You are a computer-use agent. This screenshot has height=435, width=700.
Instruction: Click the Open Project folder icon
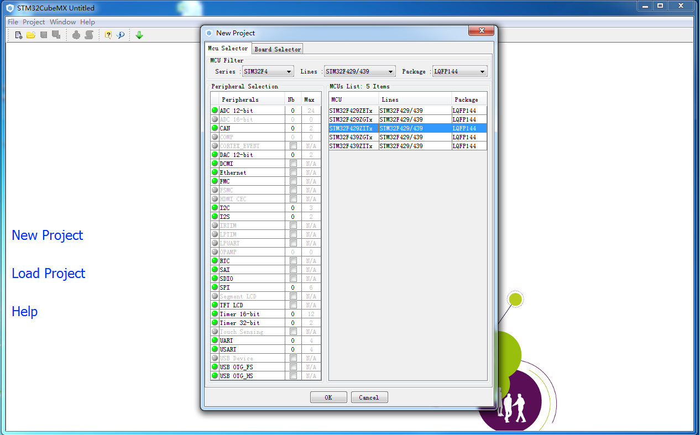31,35
